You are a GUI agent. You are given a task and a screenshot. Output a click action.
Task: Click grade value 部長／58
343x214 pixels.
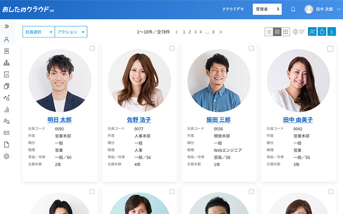pyautogui.click(x=222, y=157)
